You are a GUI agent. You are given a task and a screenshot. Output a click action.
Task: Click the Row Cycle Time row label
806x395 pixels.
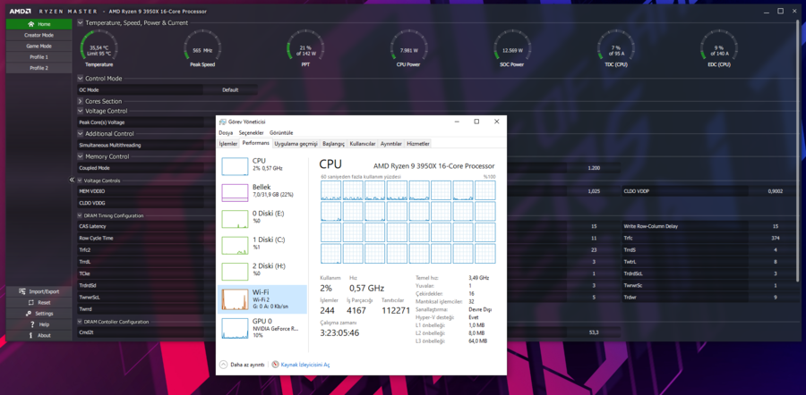coord(96,238)
